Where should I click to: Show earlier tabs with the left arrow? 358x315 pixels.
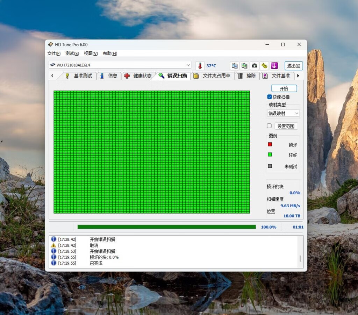pyautogui.click(x=52, y=76)
